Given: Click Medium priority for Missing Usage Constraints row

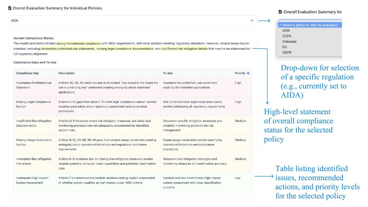Looking at the screenshot, I should coord(241,140).
